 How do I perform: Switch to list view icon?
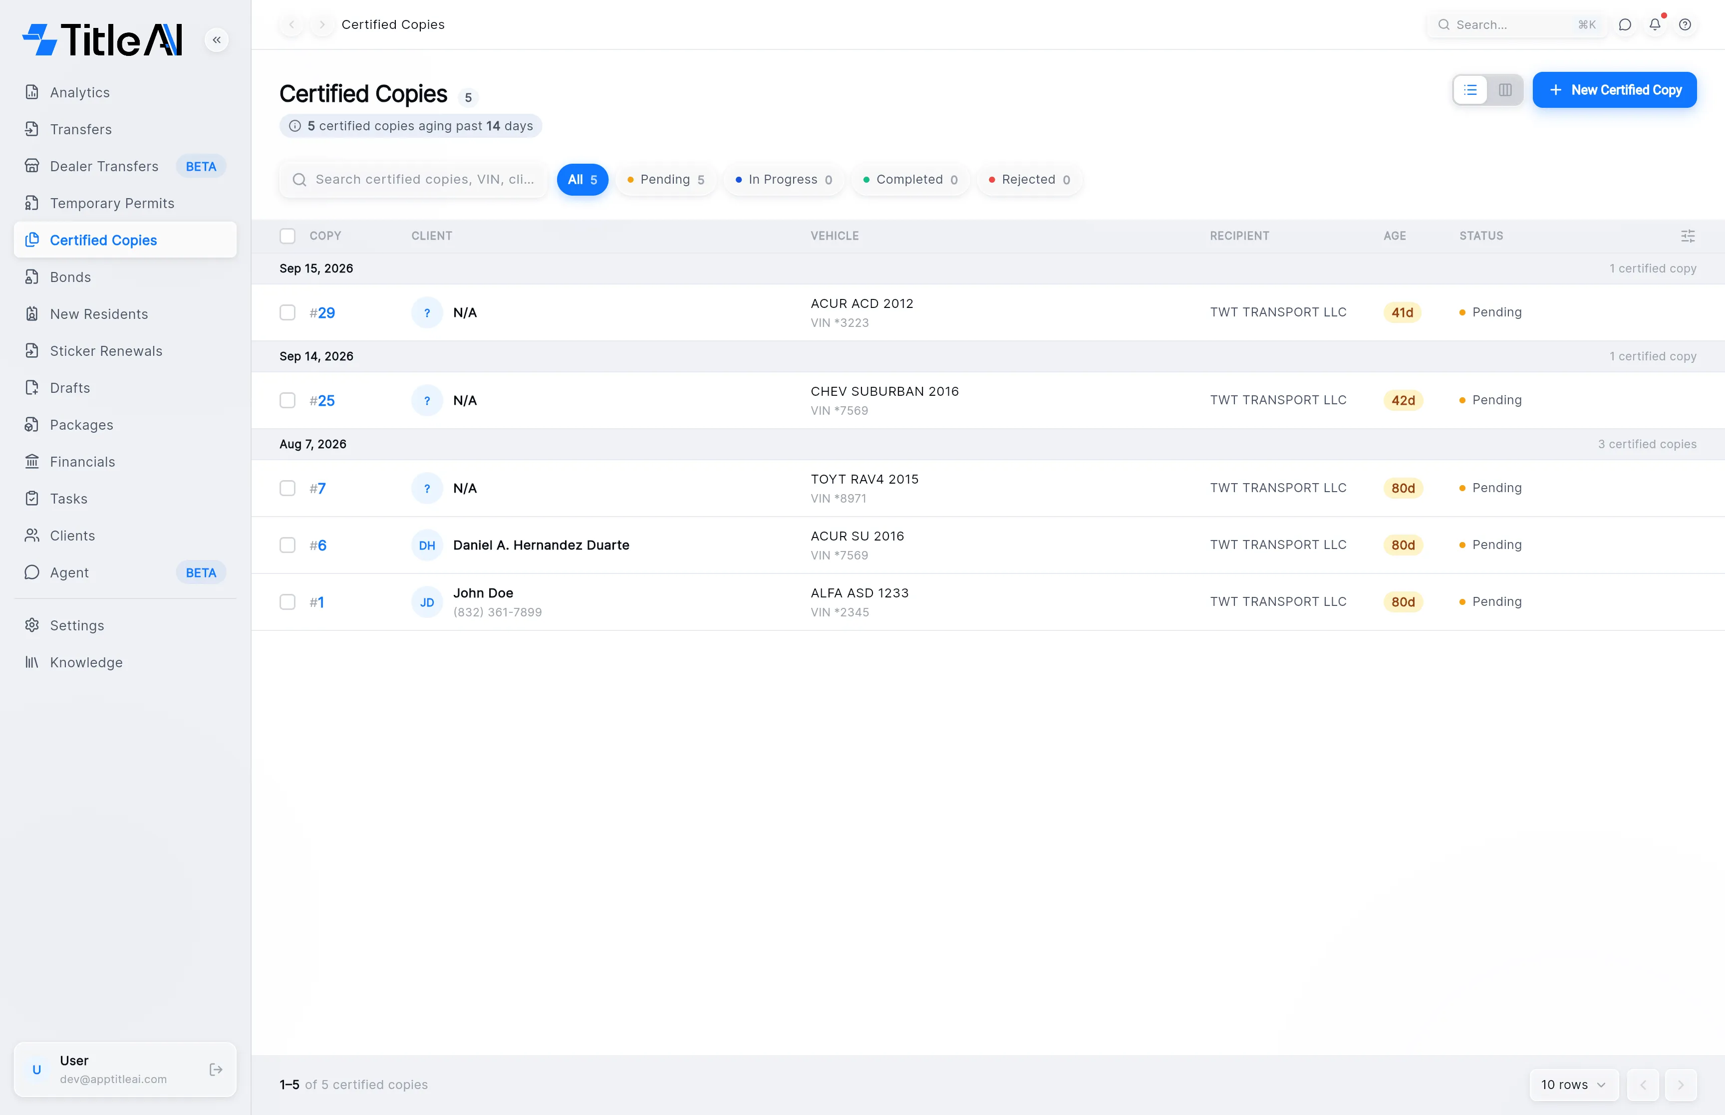click(x=1470, y=90)
